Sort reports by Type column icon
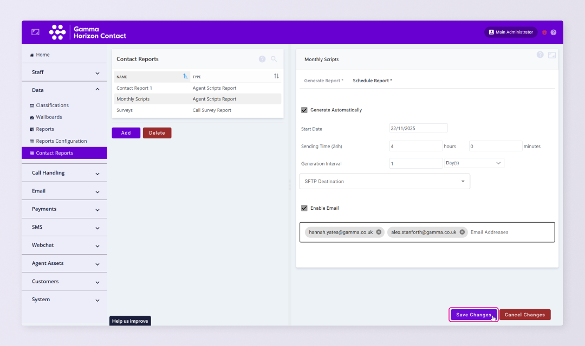 (276, 76)
